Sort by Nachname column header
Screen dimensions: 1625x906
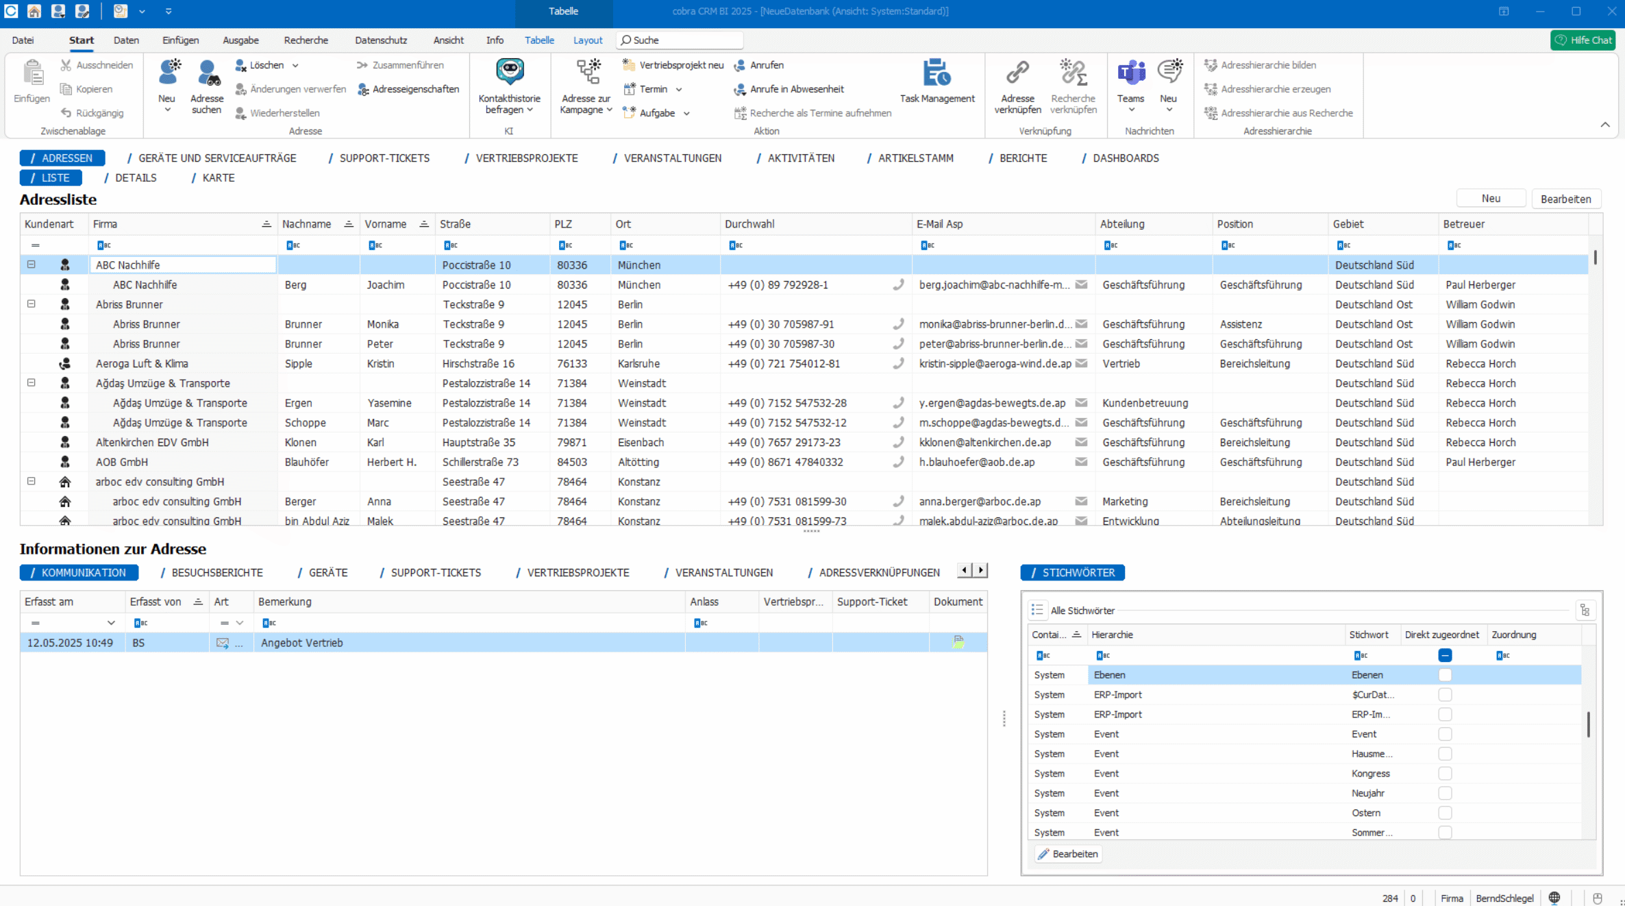318,224
